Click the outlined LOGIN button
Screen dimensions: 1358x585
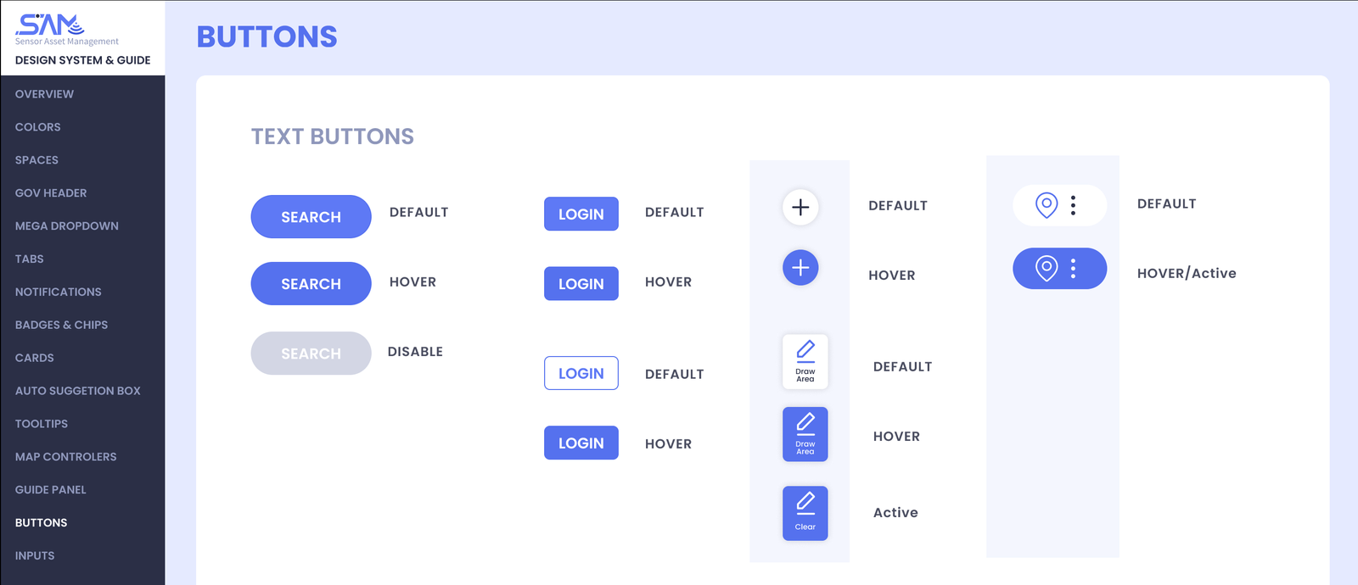(x=581, y=373)
